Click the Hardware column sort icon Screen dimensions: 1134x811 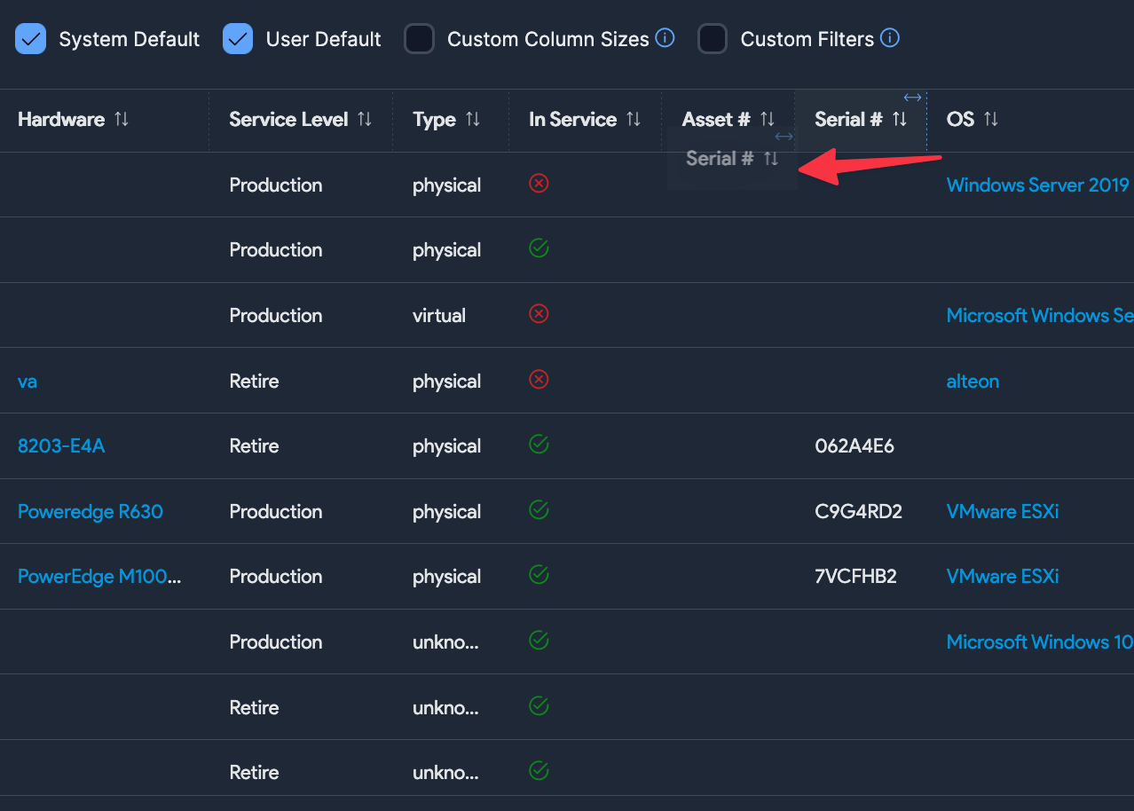pos(122,120)
